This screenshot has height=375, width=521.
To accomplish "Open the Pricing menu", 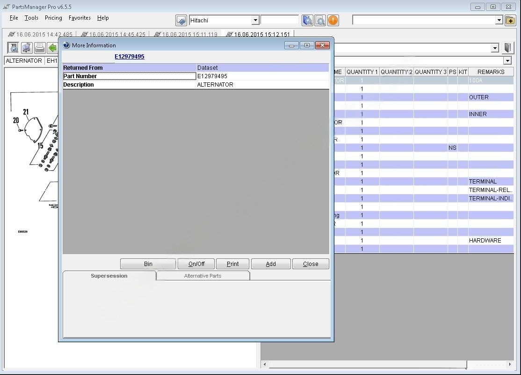I will tap(53, 18).
